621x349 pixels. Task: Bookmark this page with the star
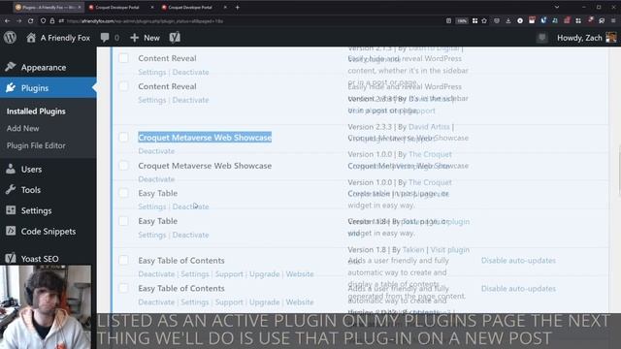pyautogui.click(x=484, y=21)
